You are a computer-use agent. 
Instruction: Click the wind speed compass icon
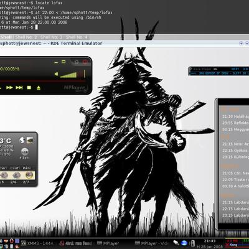[25, 151]
